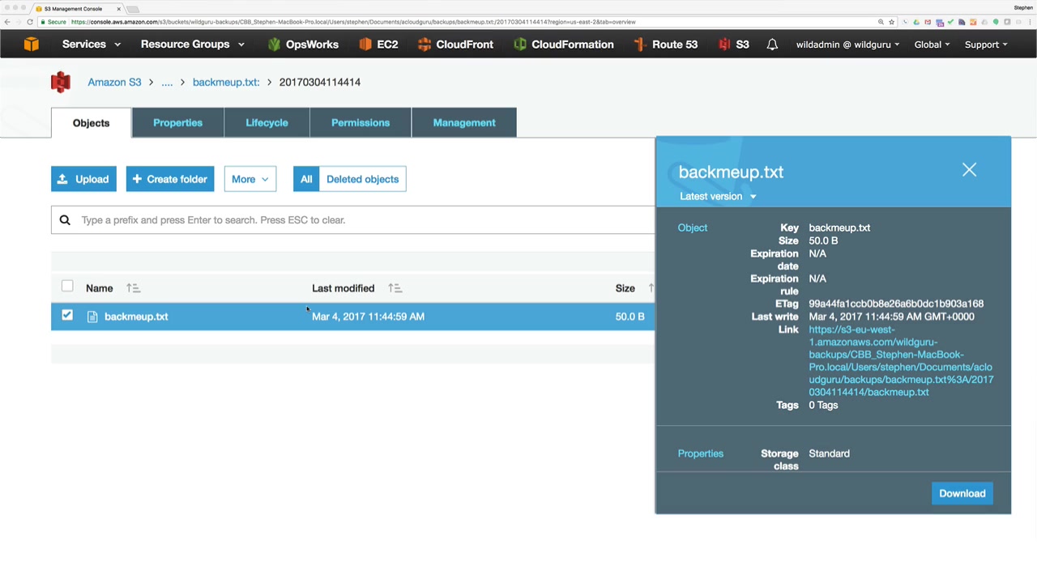Image resolution: width=1037 pixels, height=583 pixels.
Task: Sort objects by Last modified
Action: 395,288
